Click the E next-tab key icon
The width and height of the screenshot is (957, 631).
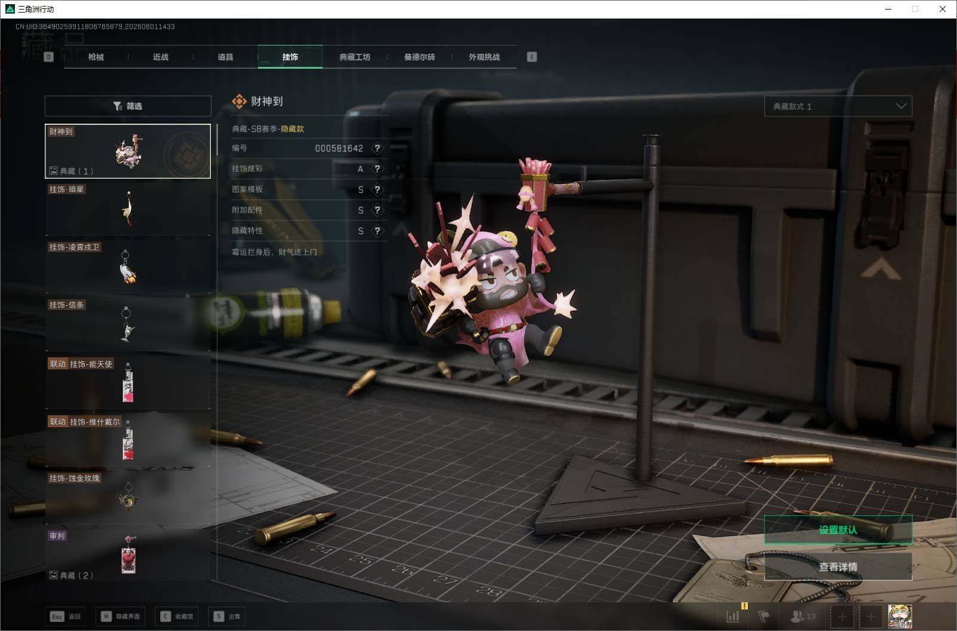click(x=532, y=57)
